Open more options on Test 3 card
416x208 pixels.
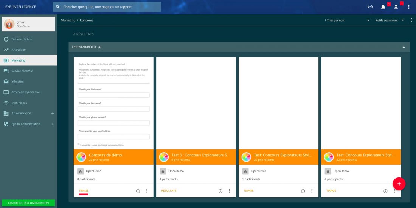229,191
